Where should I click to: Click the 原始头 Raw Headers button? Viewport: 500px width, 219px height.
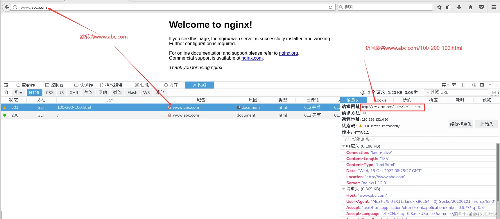pyautogui.click(x=487, y=124)
